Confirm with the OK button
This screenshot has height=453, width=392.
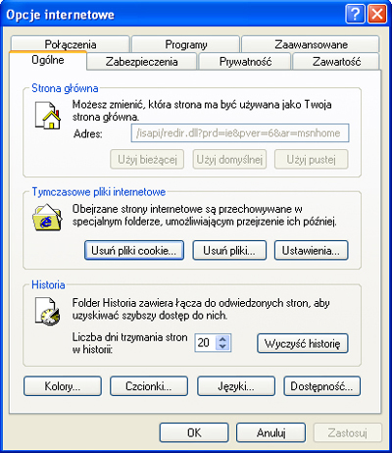click(194, 432)
